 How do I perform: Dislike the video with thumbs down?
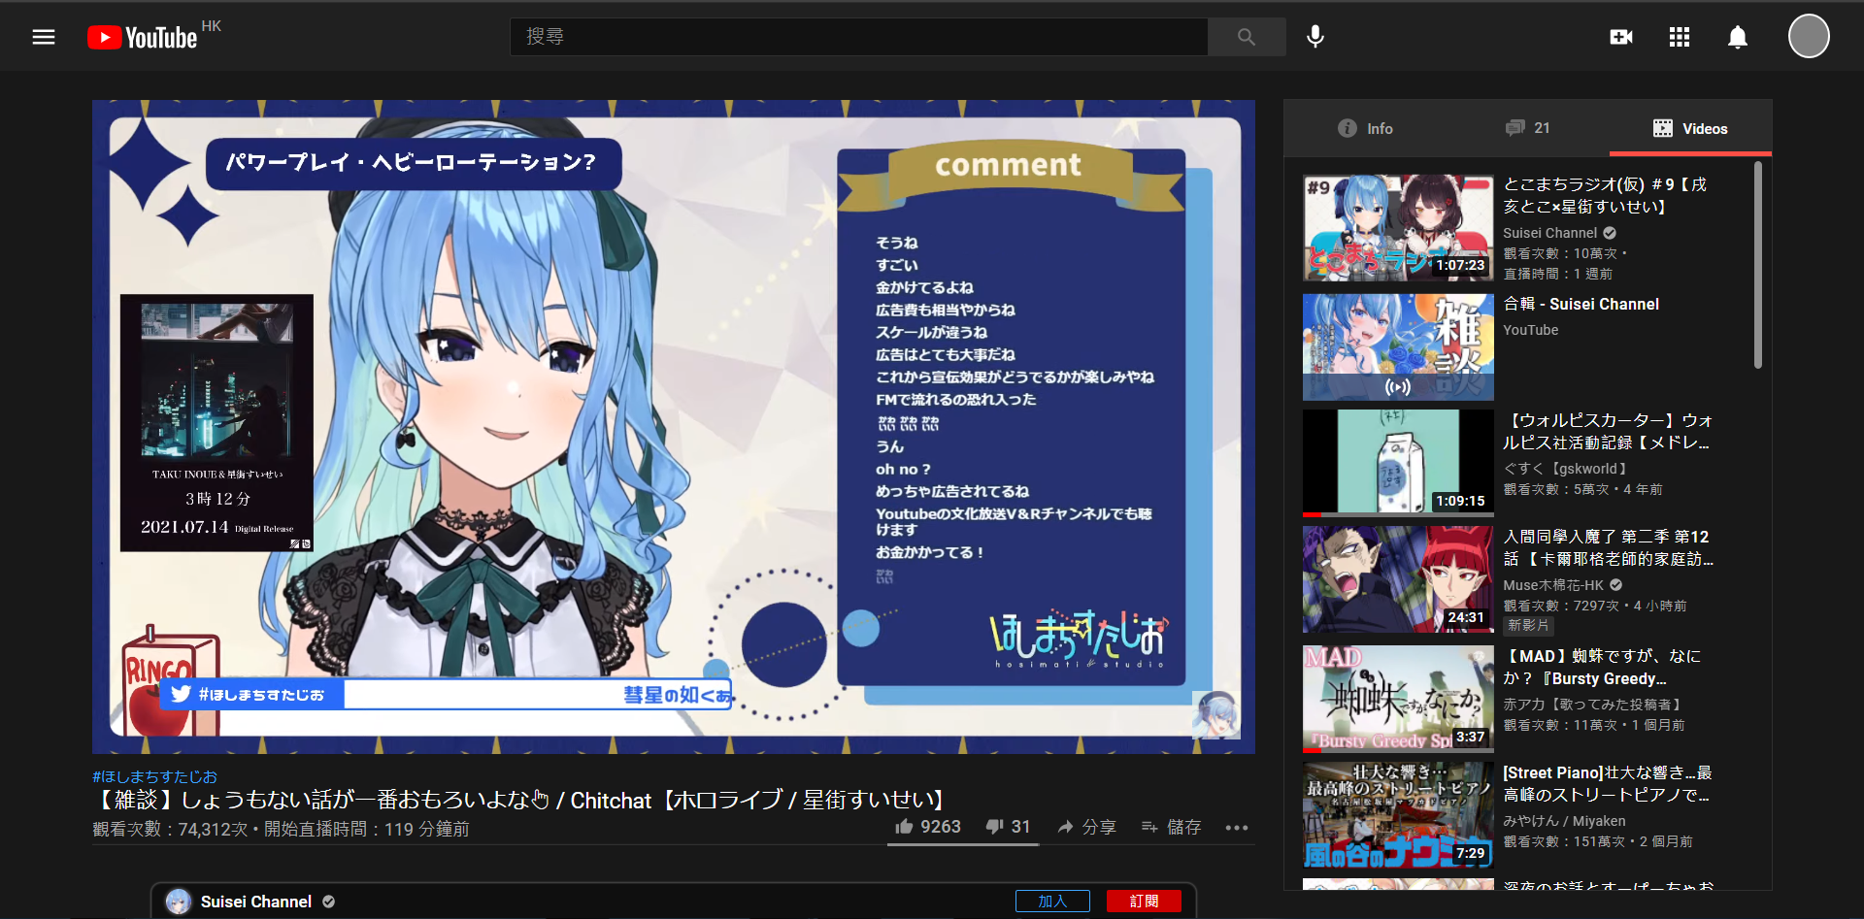coord(1008,827)
